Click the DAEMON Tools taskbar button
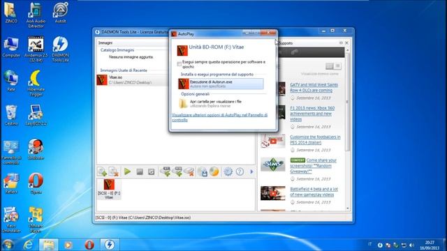This screenshot has width=447, height=251. pos(110,245)
